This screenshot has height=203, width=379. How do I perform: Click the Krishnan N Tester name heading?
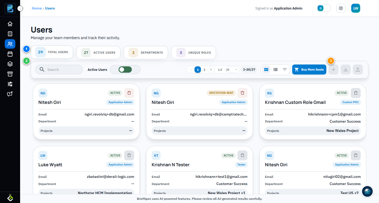[x=170, y=165]
